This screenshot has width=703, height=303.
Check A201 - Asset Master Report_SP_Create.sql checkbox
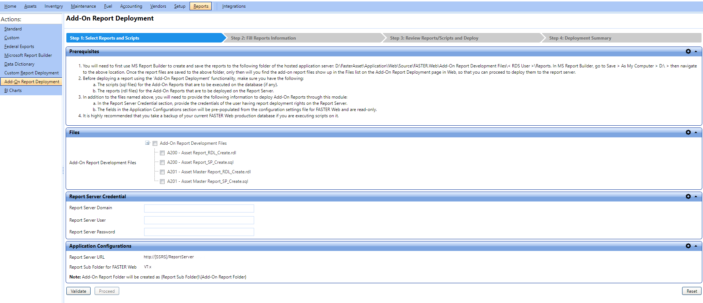tap(162, 182)
